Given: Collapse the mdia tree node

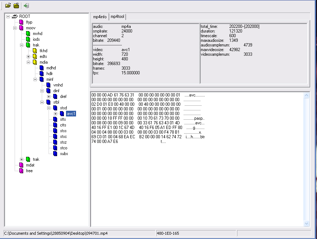Looking at the screenshot, I should click(29, 62).
